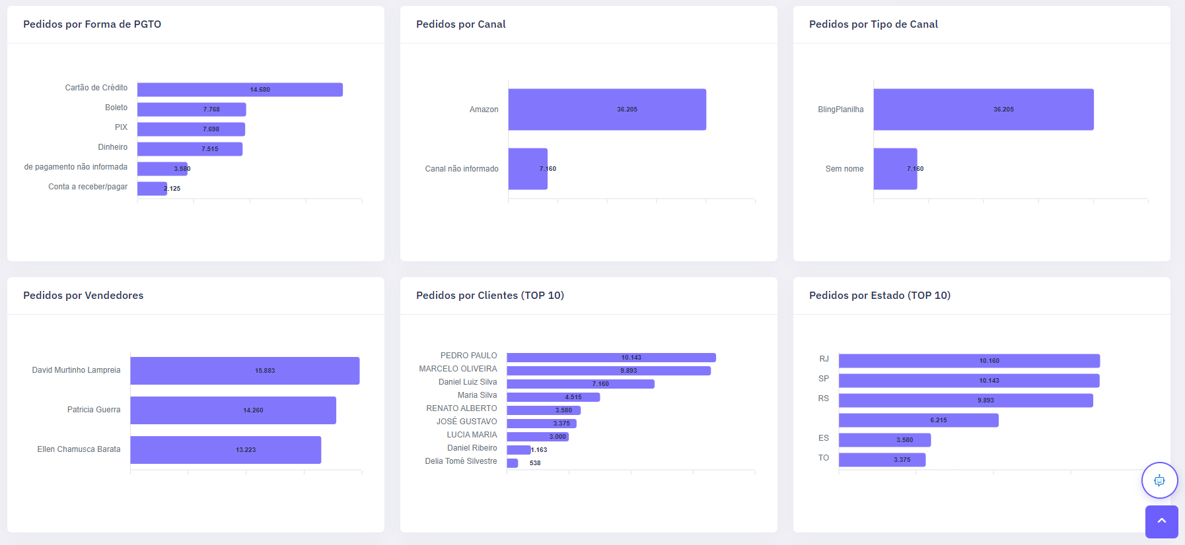The height and width of the screenshot is (545, 1185).
Task: Click the RJ state bar showing 10.160
Action: tap(968, 361)
